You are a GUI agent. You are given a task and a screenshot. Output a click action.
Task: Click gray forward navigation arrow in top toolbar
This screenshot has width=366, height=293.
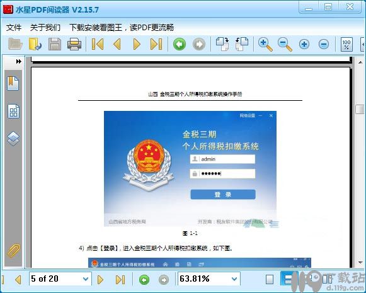tap(199, 44)
